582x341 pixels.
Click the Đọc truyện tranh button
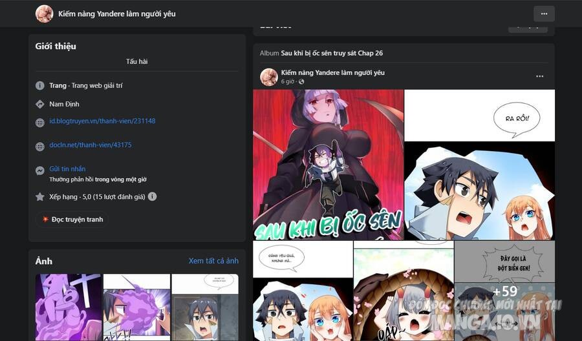pyautogui.click(x=72, y=220)
